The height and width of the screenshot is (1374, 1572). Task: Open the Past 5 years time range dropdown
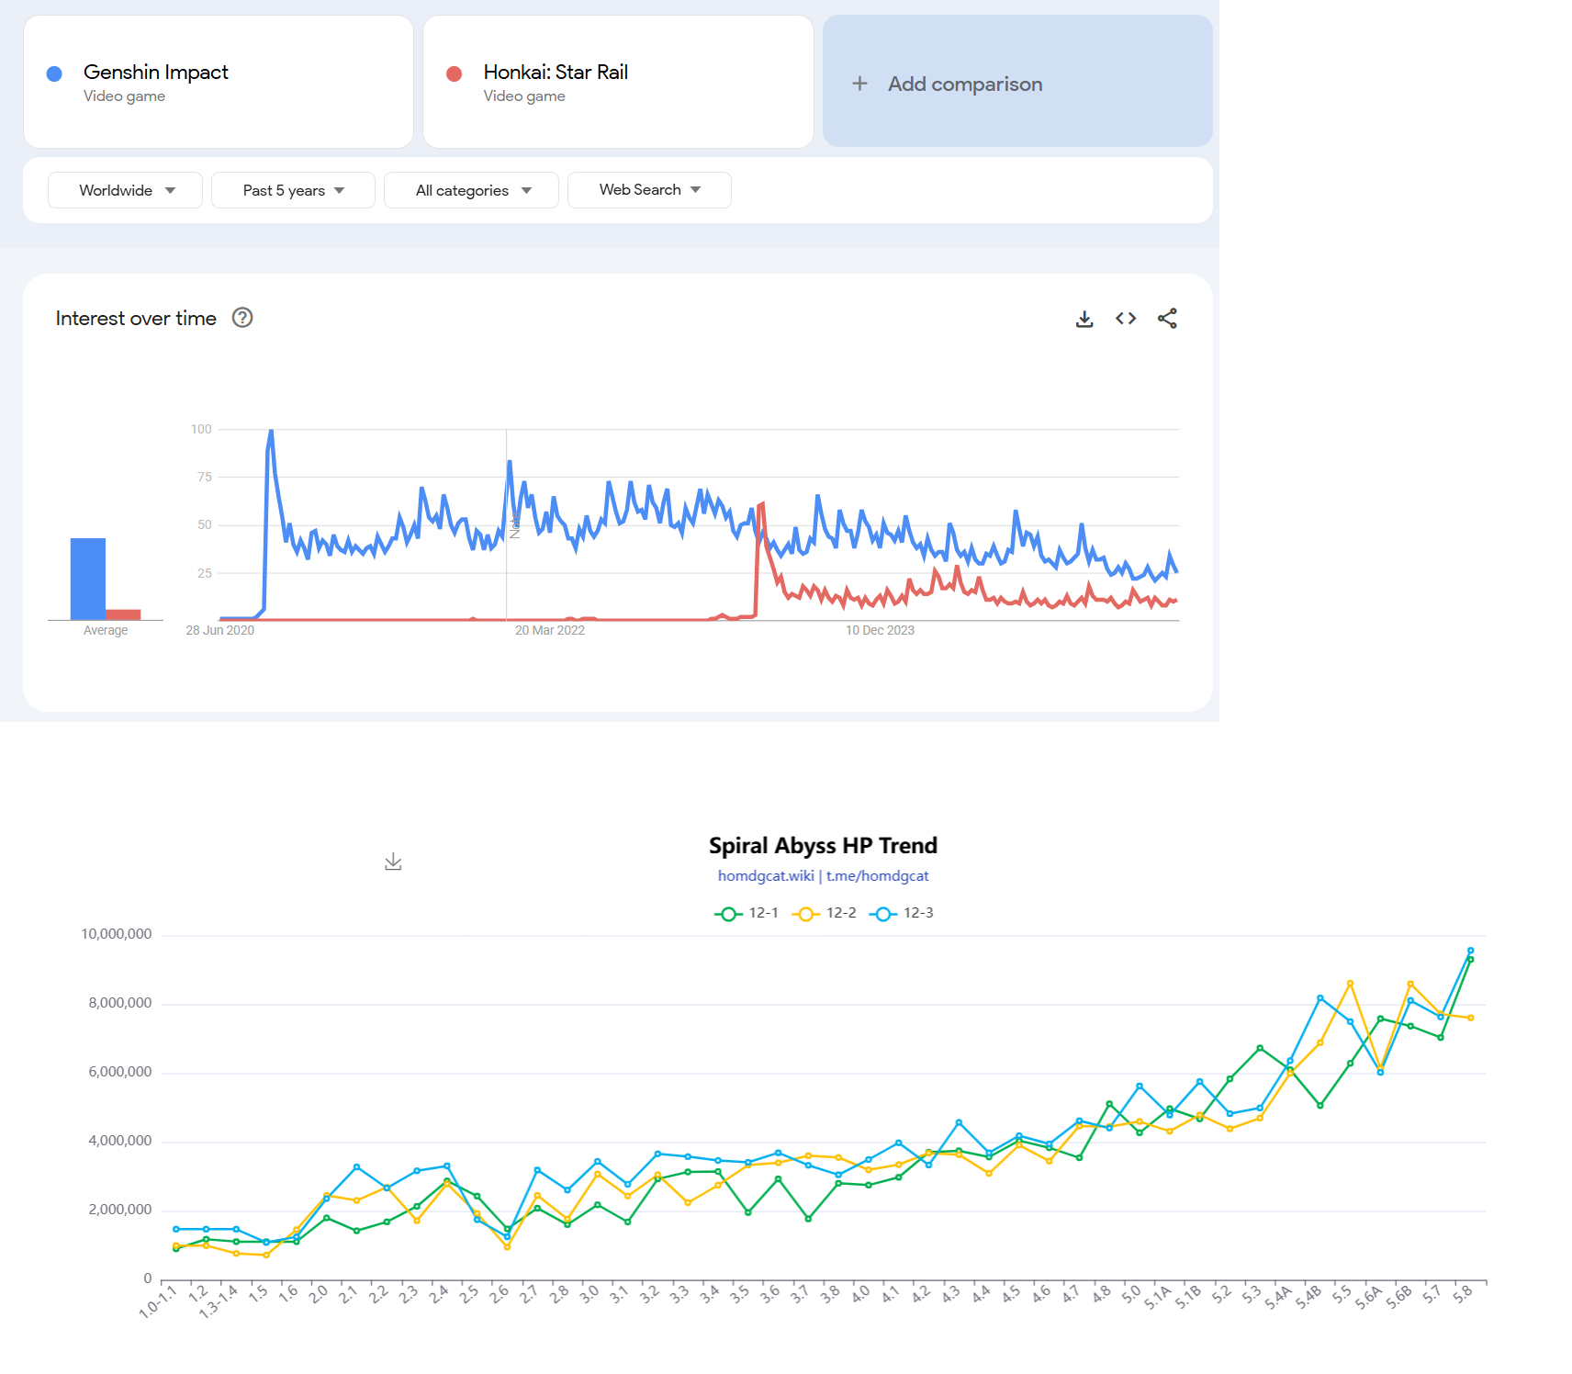coord(293,190)
